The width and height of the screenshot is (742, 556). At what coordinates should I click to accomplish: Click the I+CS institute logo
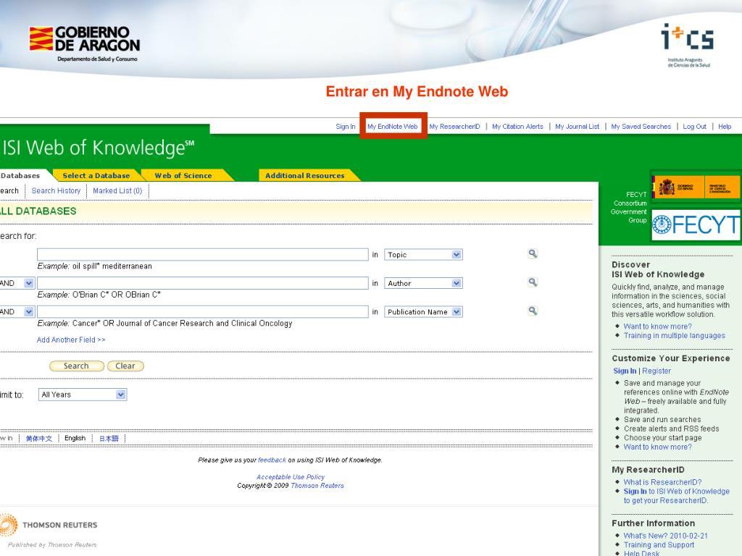pos(688,45)
